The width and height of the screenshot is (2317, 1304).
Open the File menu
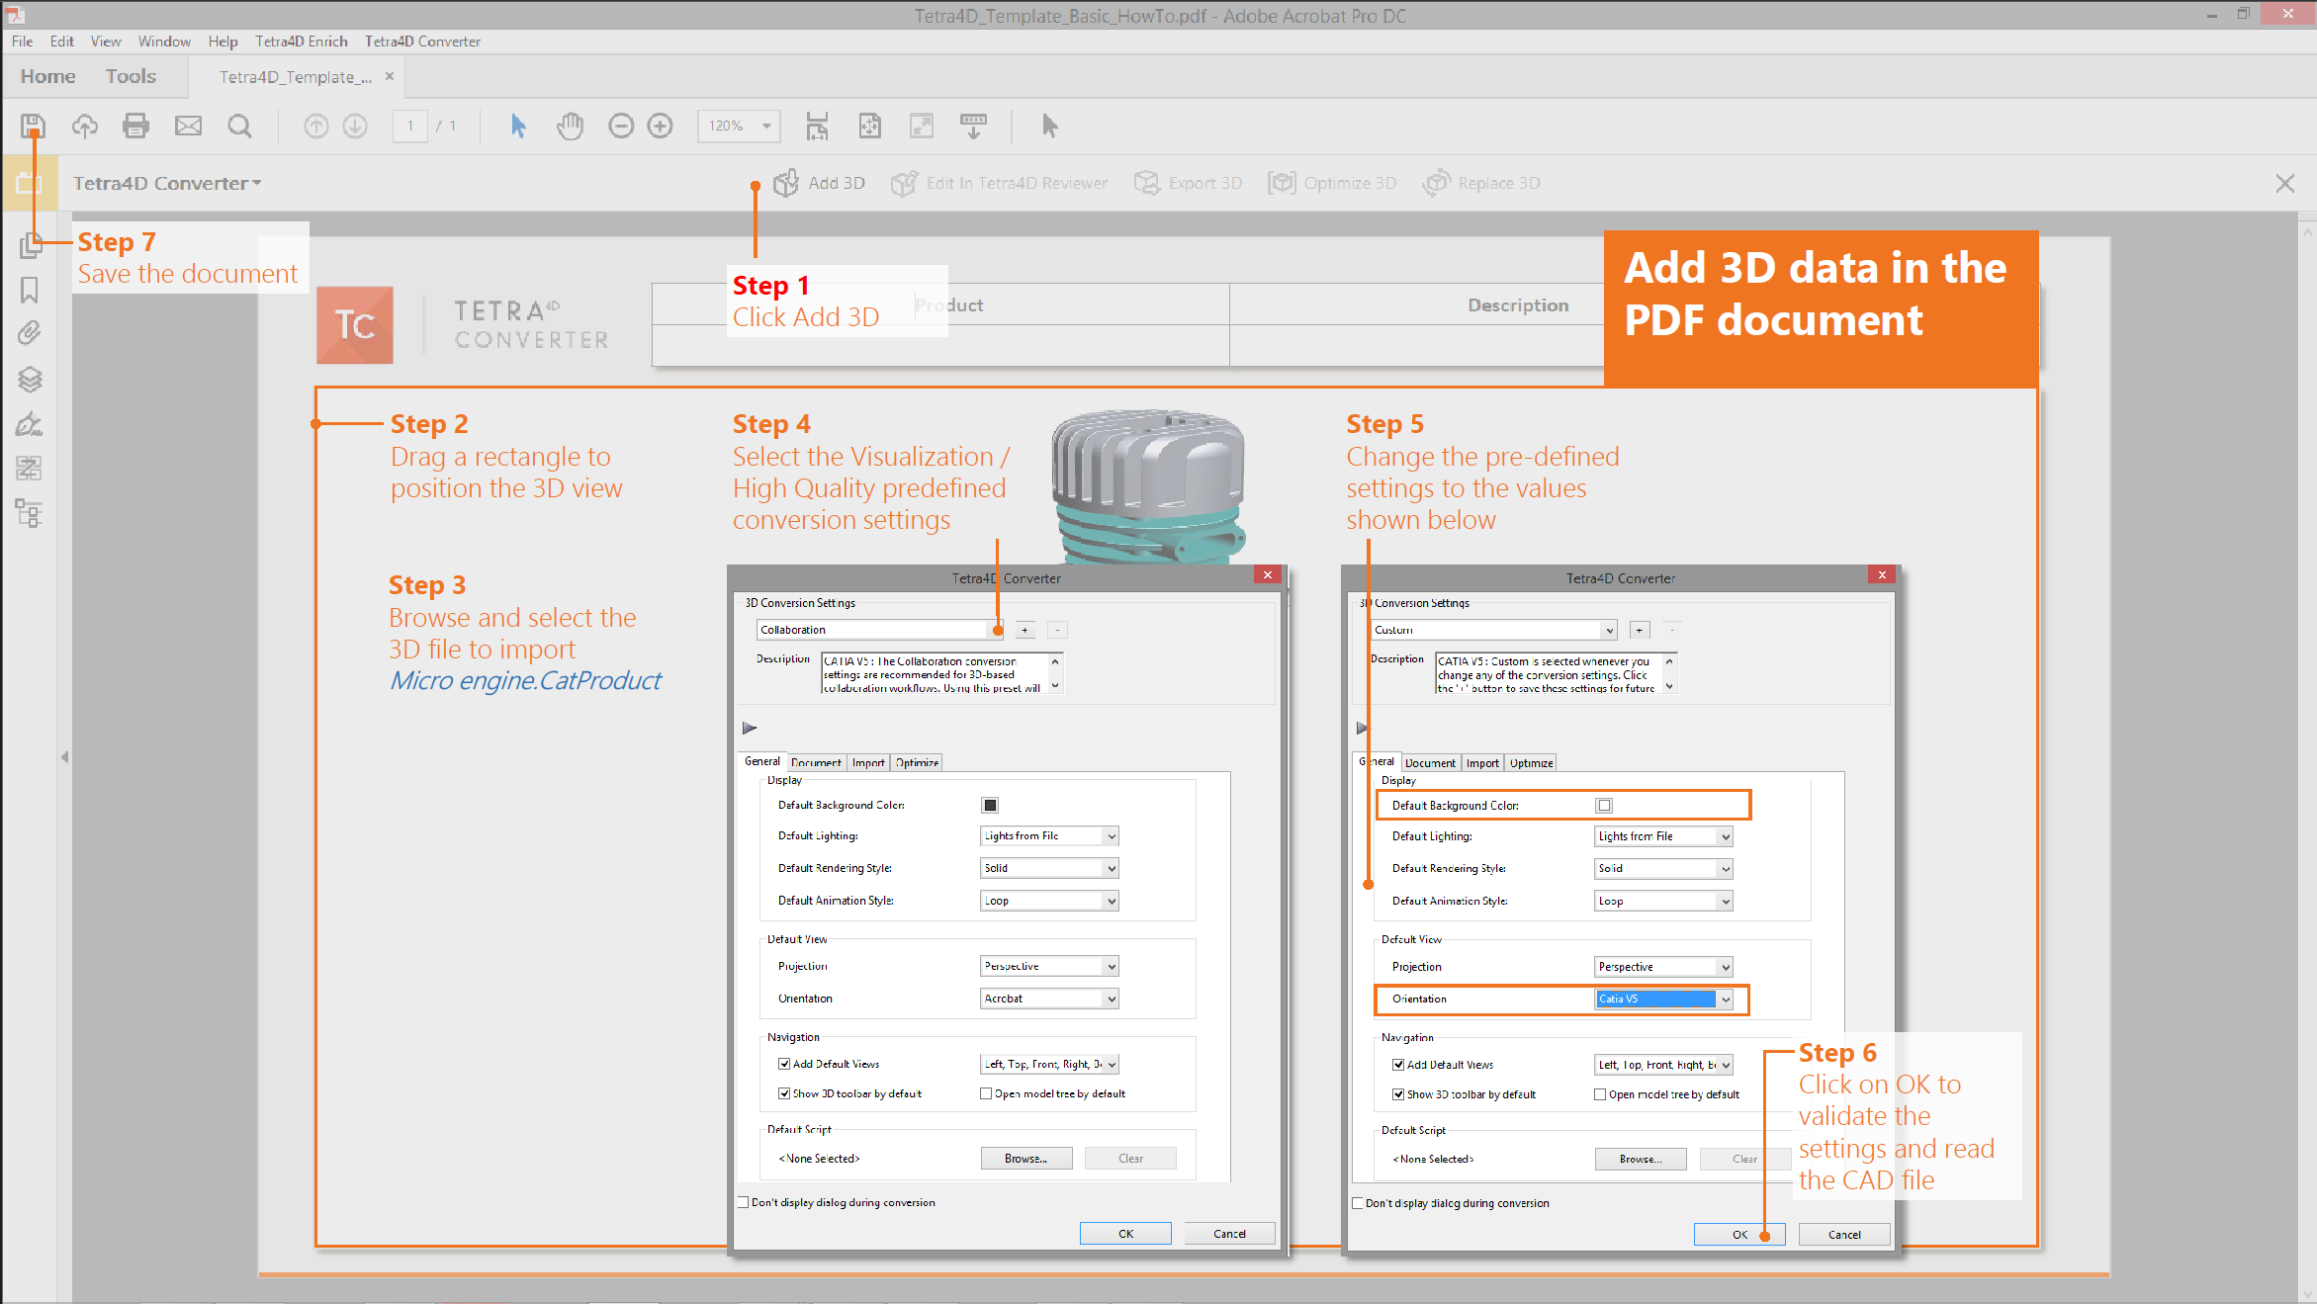point(22,42)
